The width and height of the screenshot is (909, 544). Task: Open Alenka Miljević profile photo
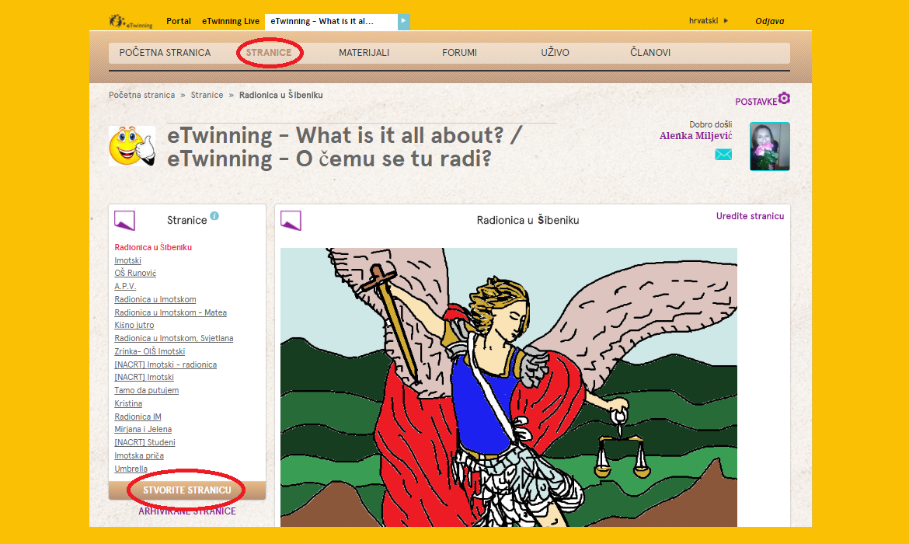pos(769,146)
